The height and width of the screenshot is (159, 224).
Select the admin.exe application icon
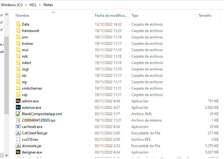tap(18, 101)
